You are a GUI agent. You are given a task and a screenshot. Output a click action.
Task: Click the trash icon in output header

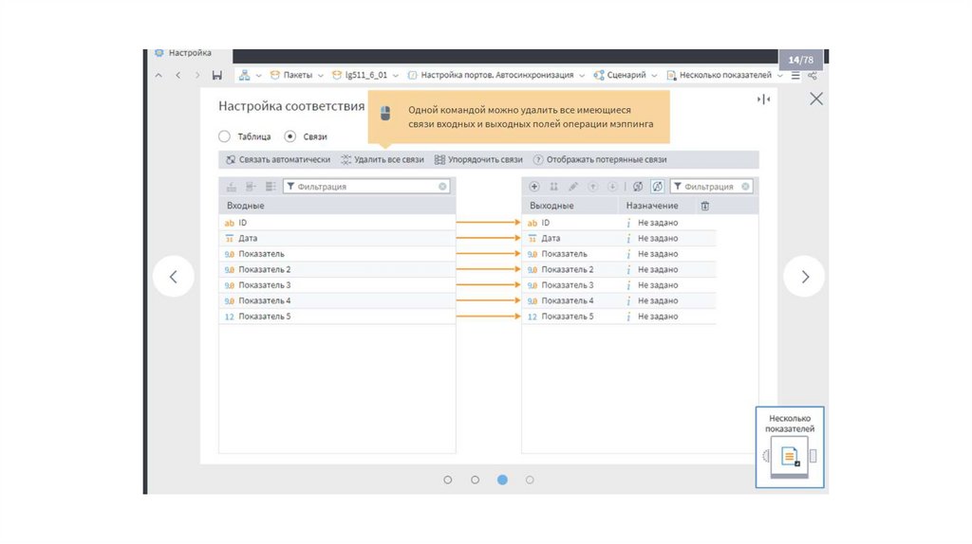704,206
